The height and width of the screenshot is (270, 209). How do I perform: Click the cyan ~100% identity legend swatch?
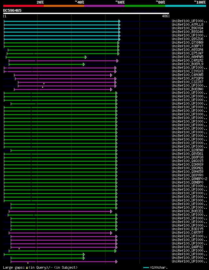pos(185,6)
